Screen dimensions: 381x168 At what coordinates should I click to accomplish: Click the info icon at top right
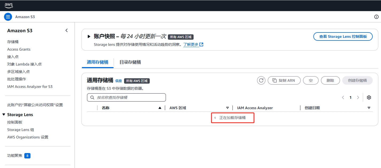[x=376, y=17]
